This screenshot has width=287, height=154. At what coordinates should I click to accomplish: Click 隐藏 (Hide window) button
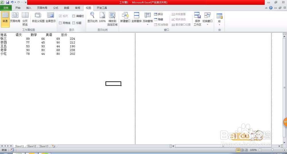[158, 19]
